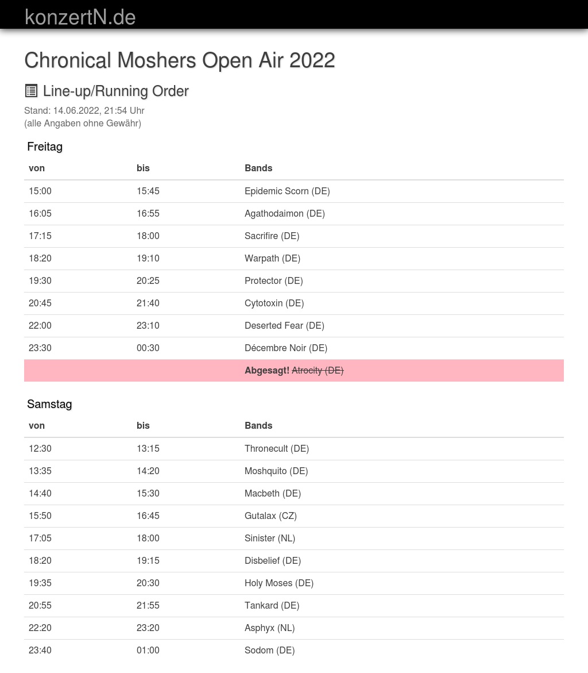Click the von column header under Samstag
Viewport: 588px width, 673px height.
click(x=37, y=426)
